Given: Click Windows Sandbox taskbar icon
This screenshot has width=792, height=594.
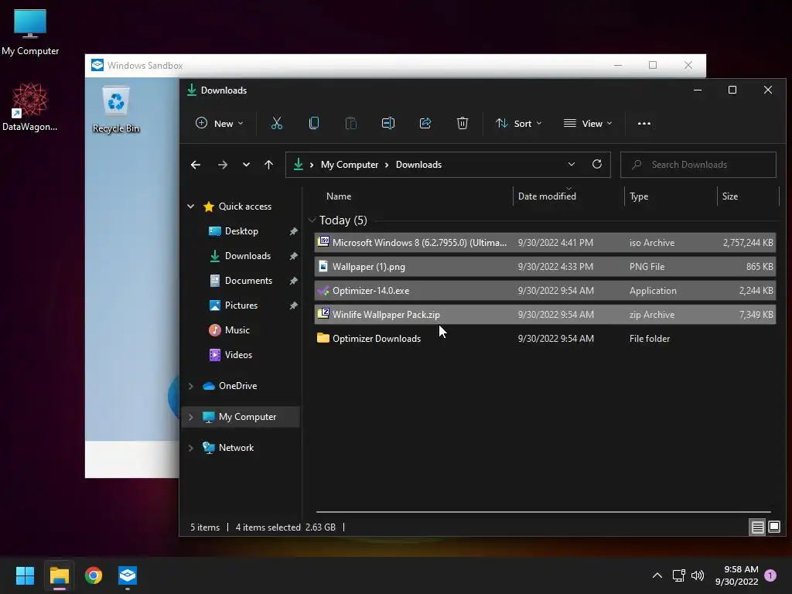Looking at the screenshot, I should [x=128, y=575].
